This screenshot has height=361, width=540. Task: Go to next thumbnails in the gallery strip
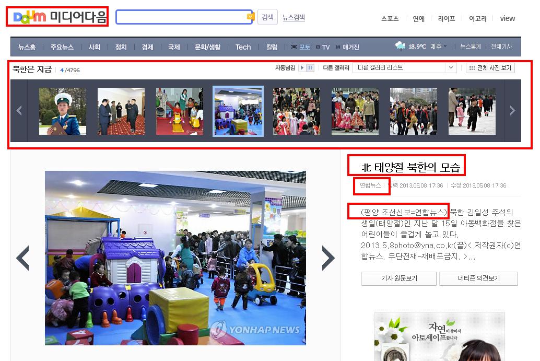[x=512, y=111]
